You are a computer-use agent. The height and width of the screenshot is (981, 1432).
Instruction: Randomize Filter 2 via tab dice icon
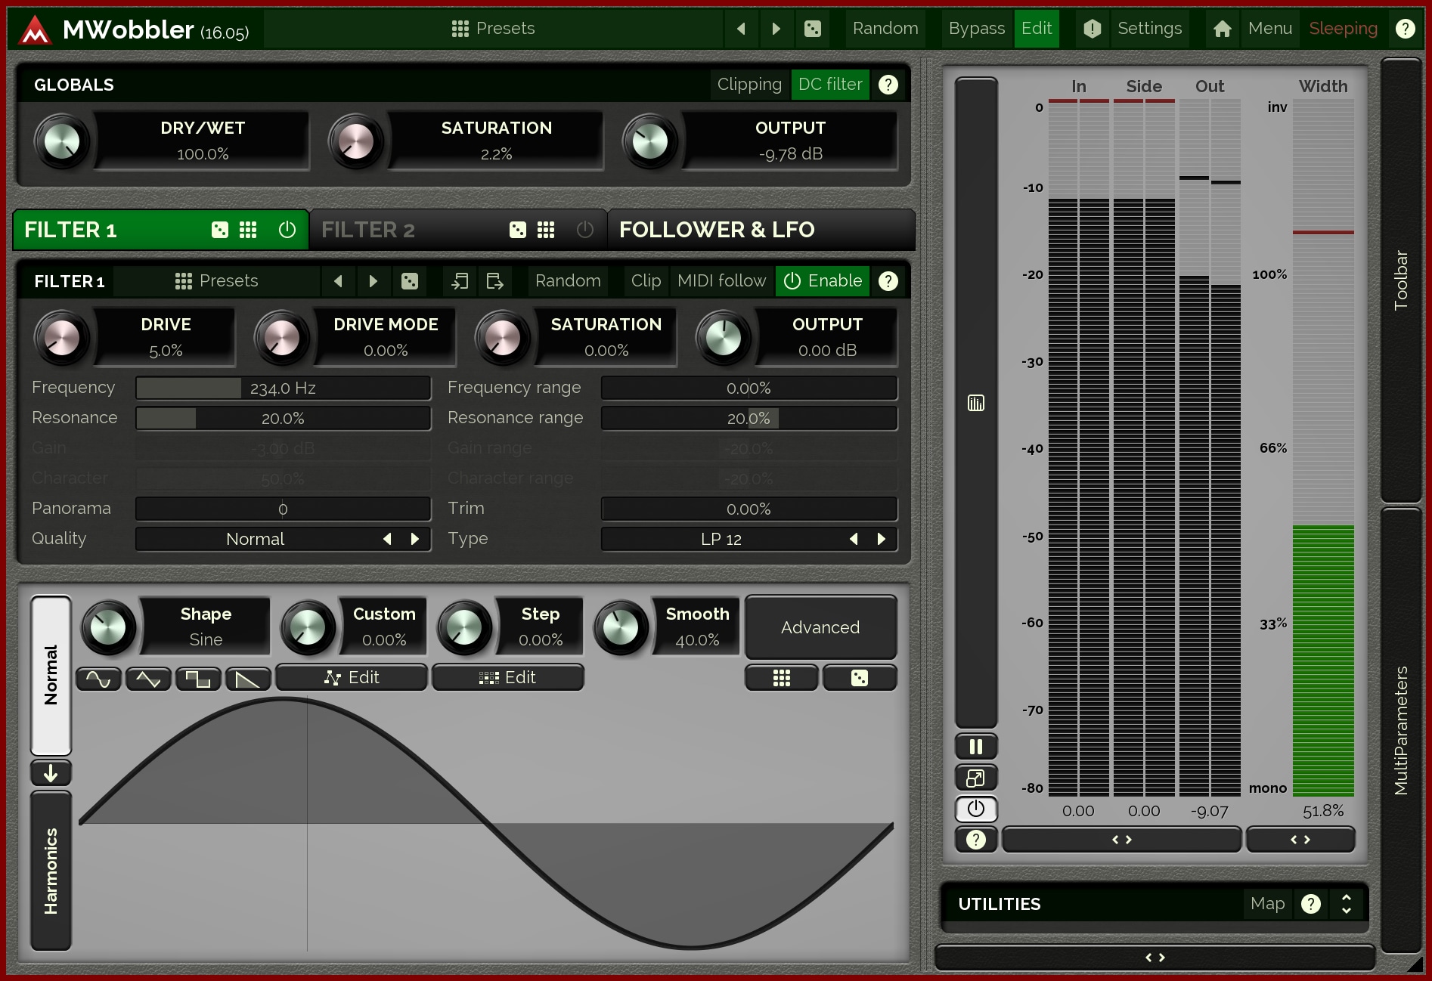518,230
